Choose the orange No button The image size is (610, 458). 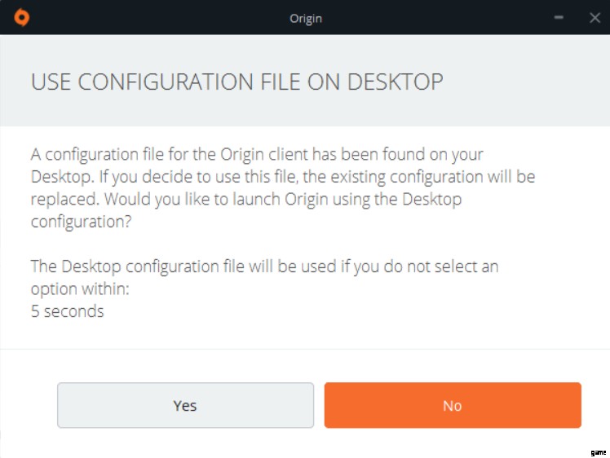tap(453, 405)
